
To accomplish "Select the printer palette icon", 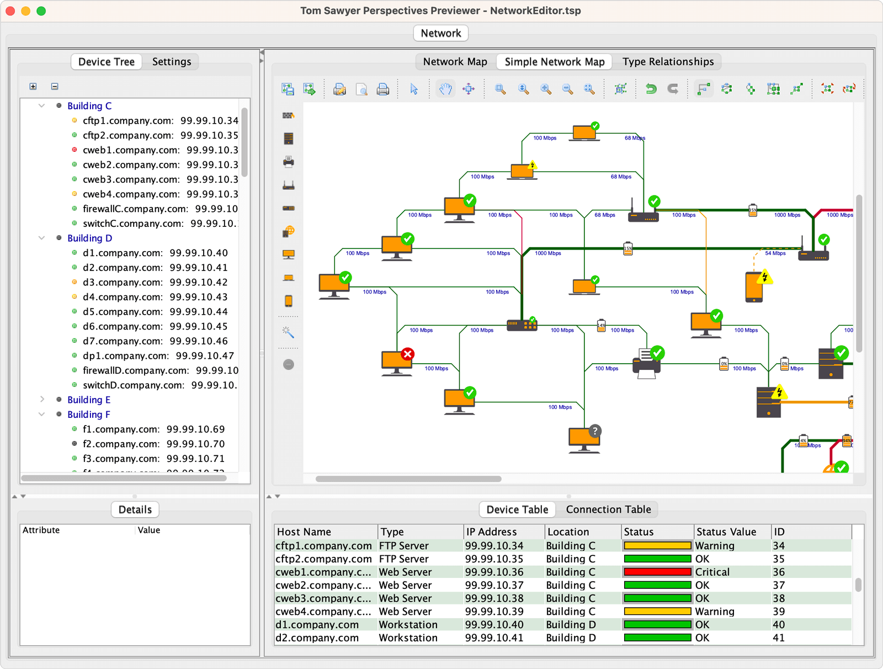I will pos(289,162).
